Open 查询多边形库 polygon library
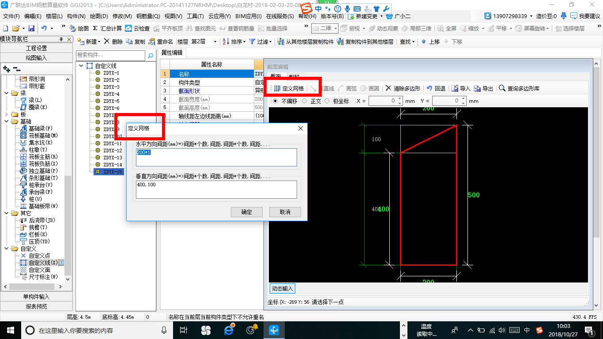 [x=519, y=88]
